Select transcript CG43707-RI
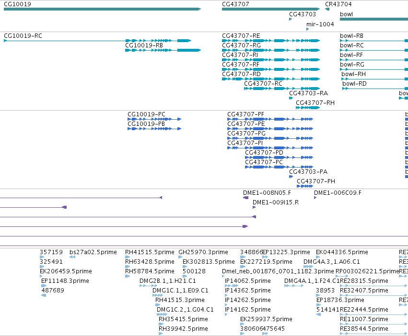Screen dimensions: 408x336 point(271,60)
